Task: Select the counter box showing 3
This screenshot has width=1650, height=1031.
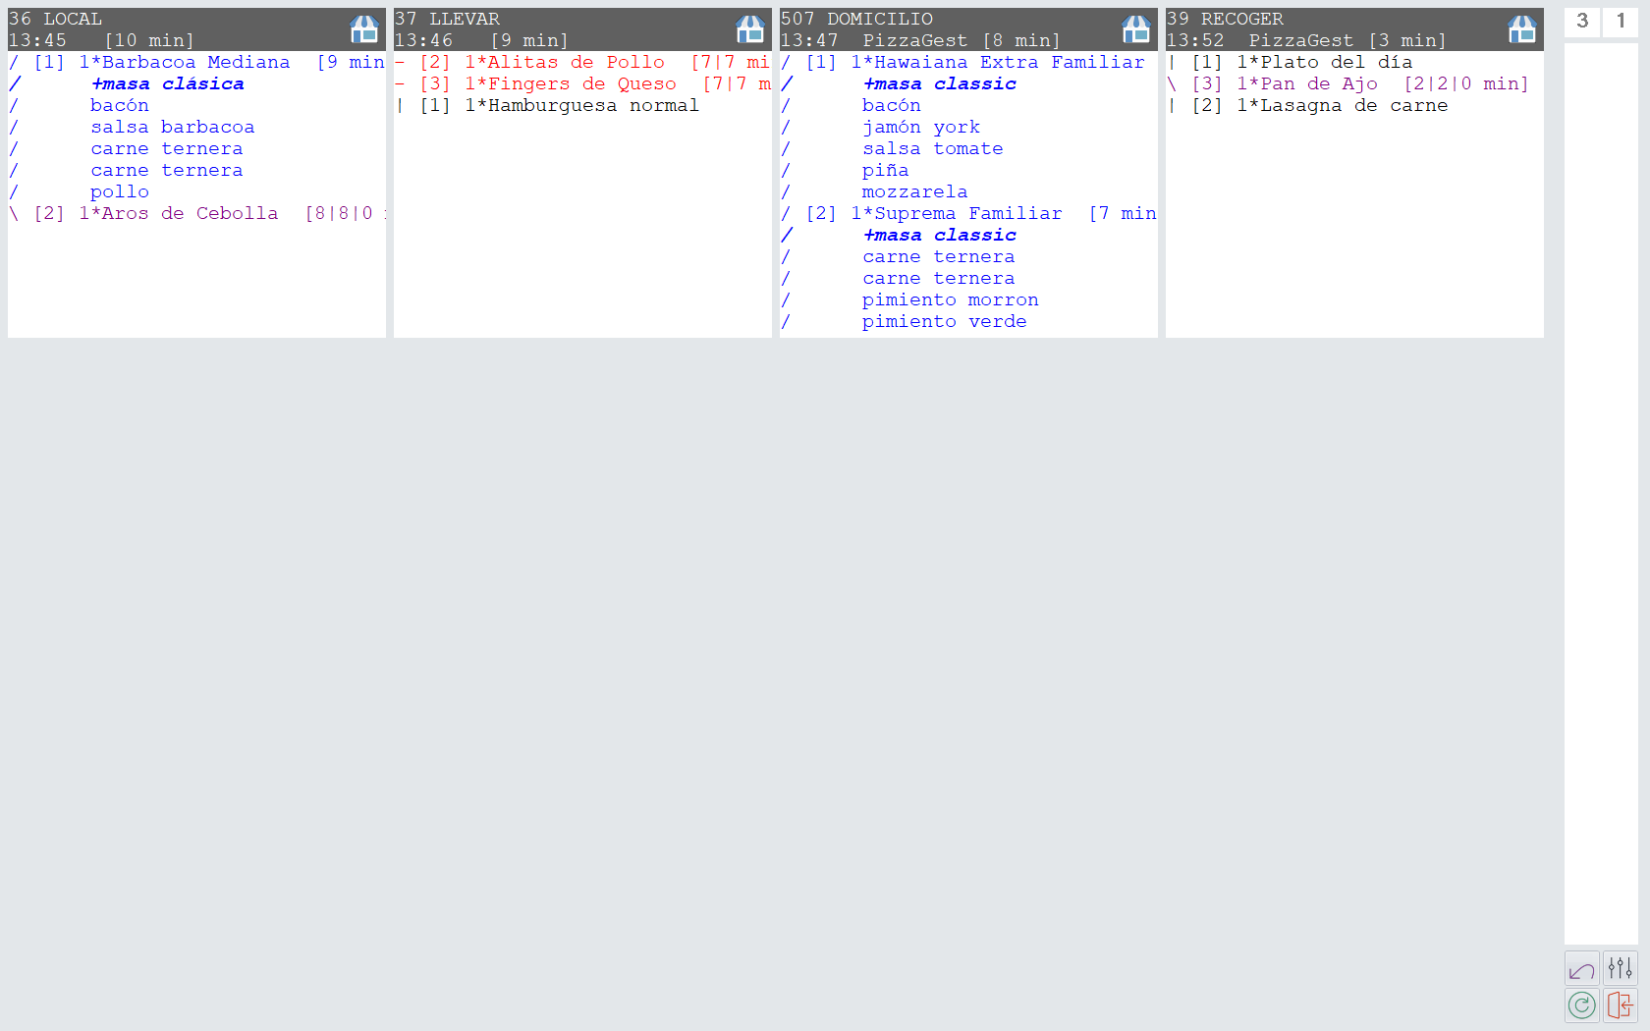Action: (x=1581, y=21)
